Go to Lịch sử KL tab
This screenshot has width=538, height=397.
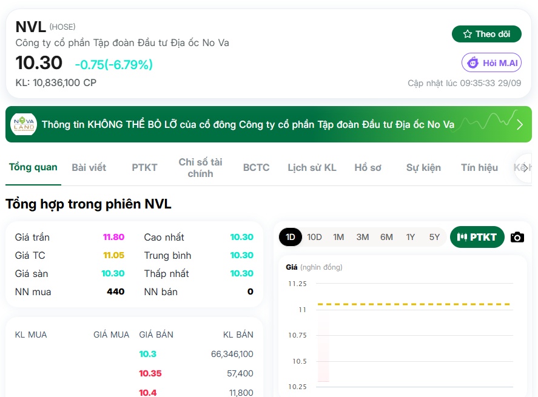point(312,167)
